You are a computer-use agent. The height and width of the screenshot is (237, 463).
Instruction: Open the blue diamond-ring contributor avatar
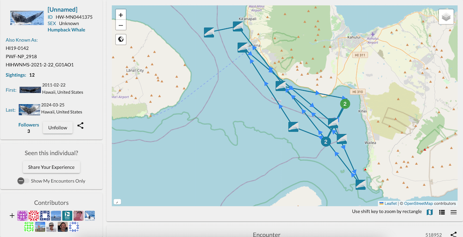pyautogui.click(x=74, y=227)
